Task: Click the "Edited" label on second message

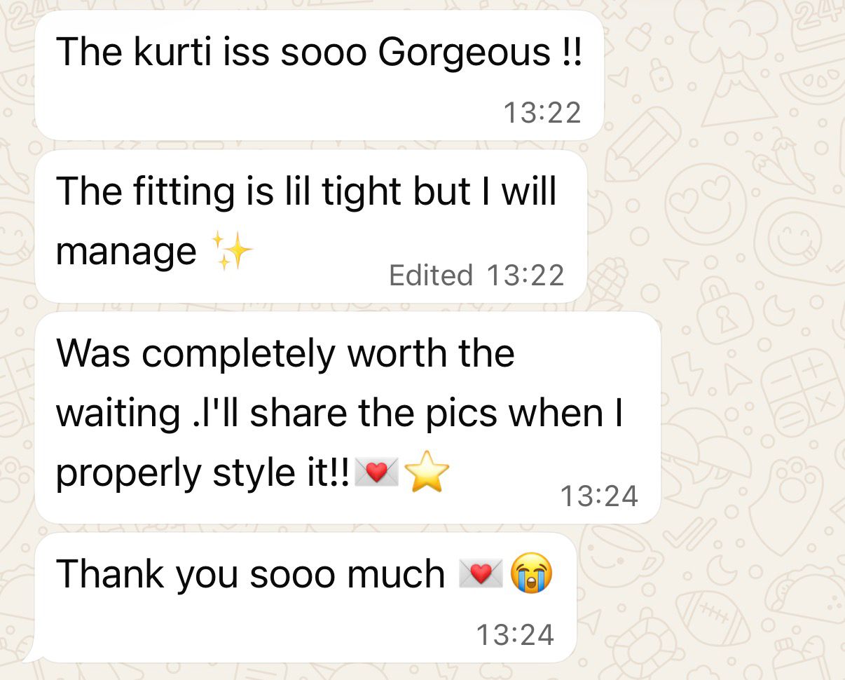Action: coord(431,275)
